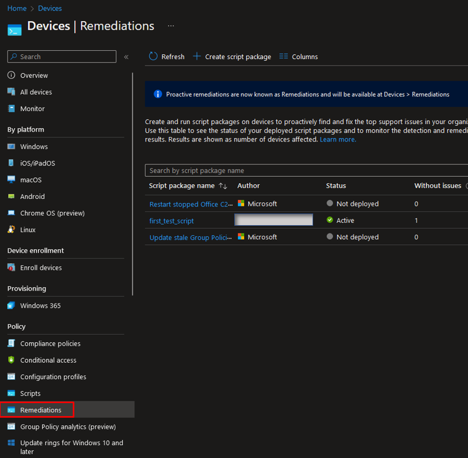The image size is (468, 458).
Task: Open Windows 365 sidebar text entry
Action: (x=40, y=306)
